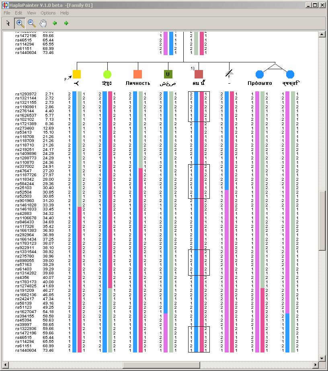
Task: Open the Edit menu
Action: [18, 13]
